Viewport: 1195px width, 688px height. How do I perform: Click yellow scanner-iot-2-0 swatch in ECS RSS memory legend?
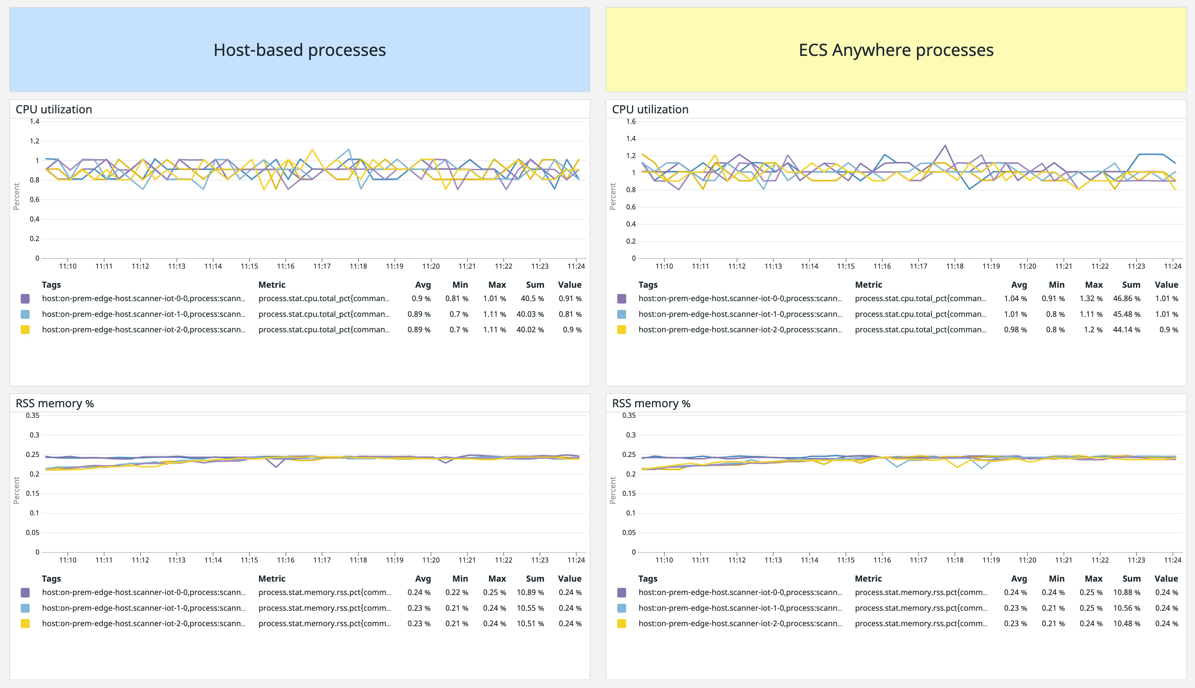pos(622,624)
